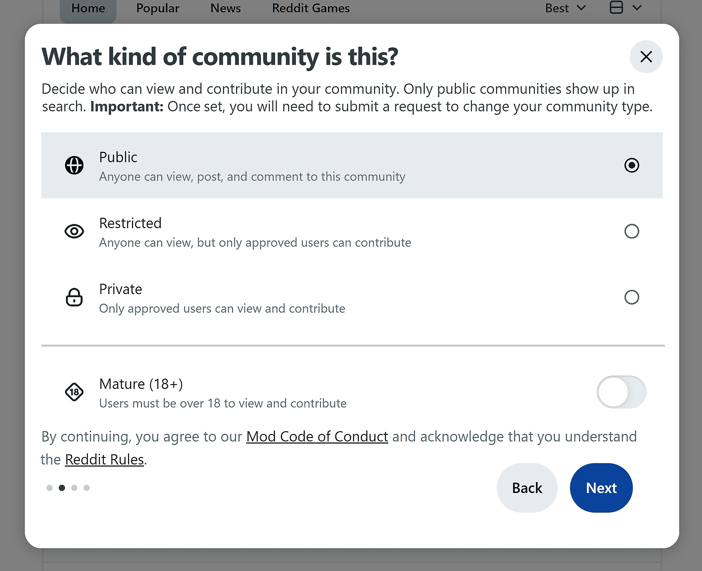Click the layout view icon in top bar

617,7
